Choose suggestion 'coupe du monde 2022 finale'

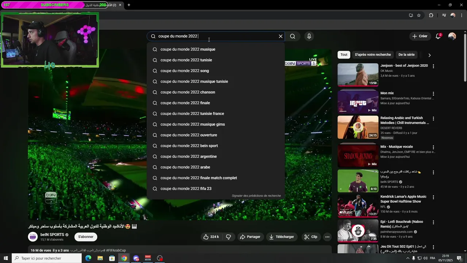pyautogui.click(x=216, y=103)
